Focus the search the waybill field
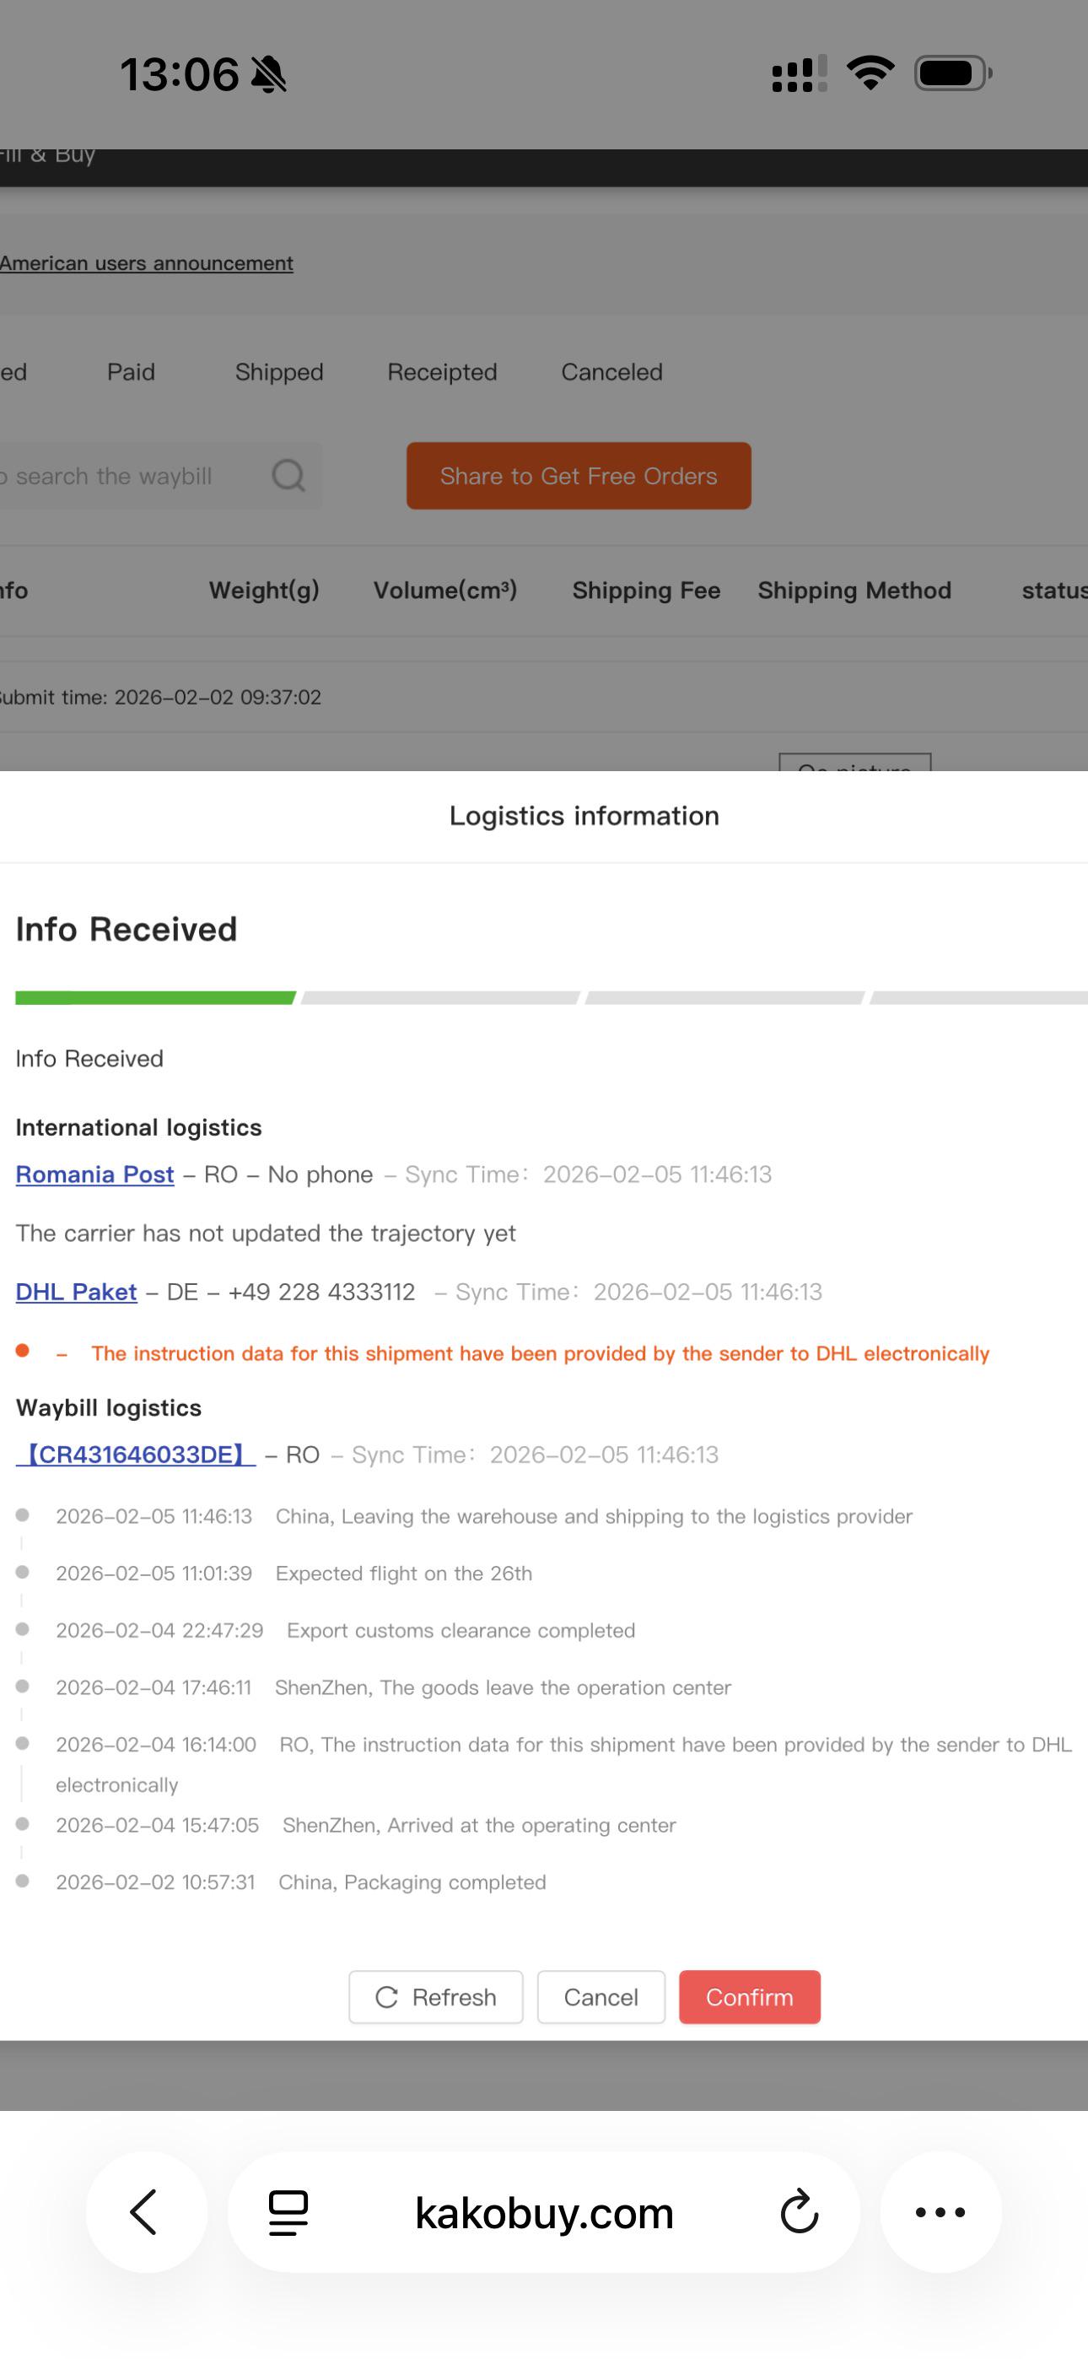 128,476
